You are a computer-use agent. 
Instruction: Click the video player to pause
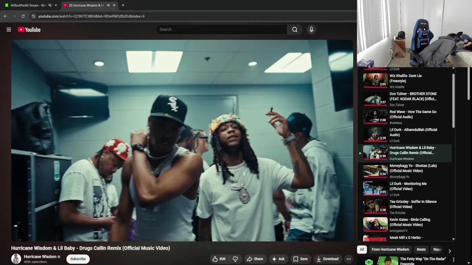pyautogui.click(x=182, y=141)
